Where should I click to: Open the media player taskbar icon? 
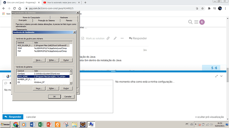24,124
